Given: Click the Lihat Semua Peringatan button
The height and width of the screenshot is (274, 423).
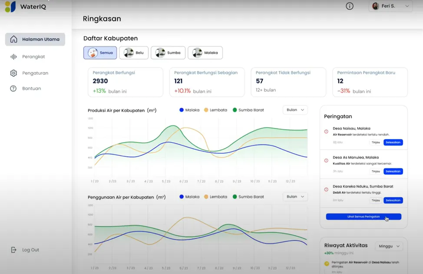Looking at the screenshot, I should (364, 216).
